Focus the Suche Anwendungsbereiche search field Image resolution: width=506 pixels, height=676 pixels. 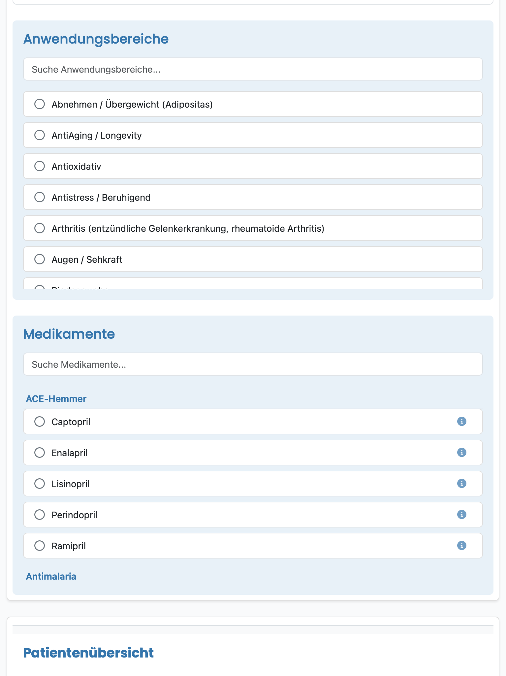pyautogui.click(x=253, y=69)
